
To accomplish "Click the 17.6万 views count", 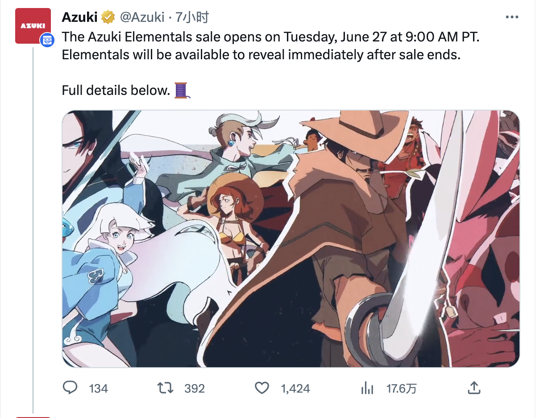I will [402, 389].
